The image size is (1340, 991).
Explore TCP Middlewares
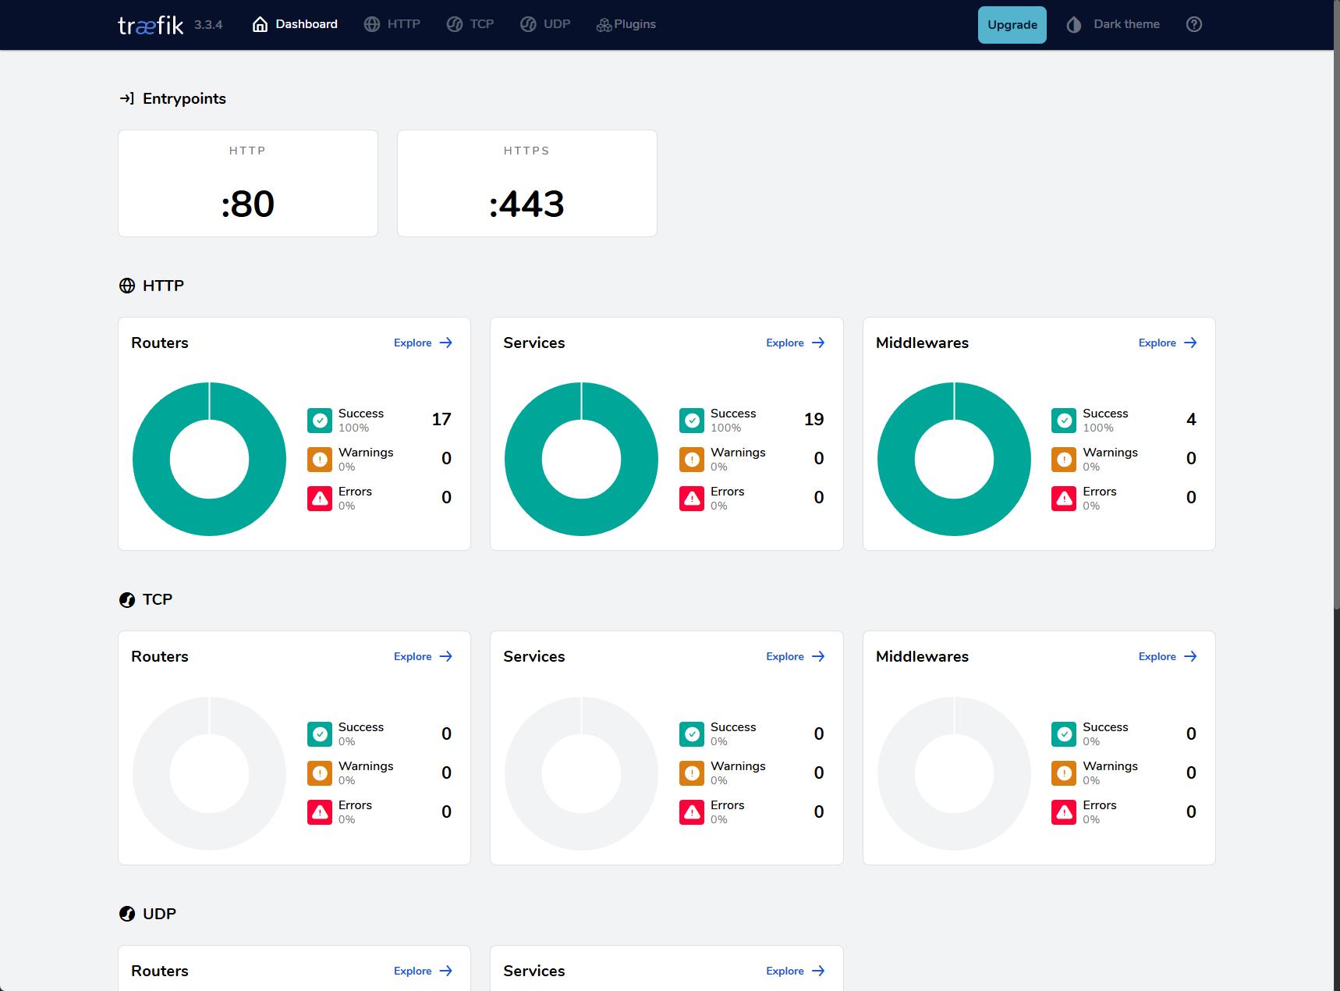[x=1168, y=656]
